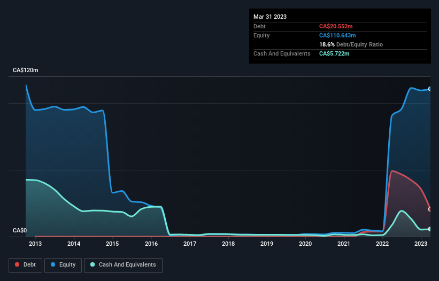
Task: Click the 2020 x-axis label
Action: (305, 244)
